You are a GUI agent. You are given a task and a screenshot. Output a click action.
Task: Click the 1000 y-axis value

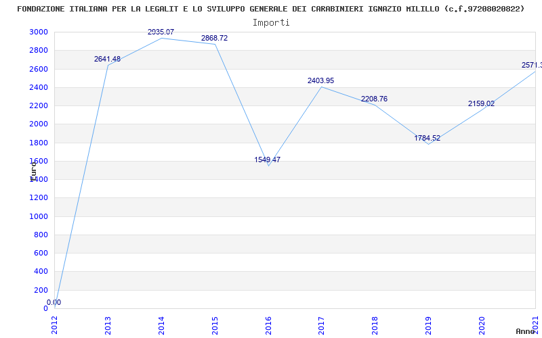pos(39,216)
